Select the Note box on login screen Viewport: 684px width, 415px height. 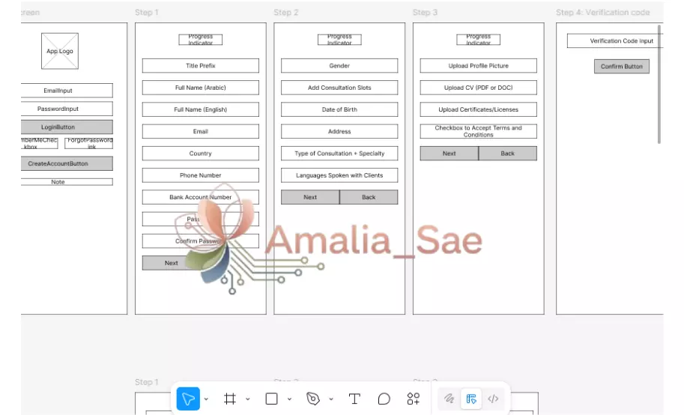point(67,182)
